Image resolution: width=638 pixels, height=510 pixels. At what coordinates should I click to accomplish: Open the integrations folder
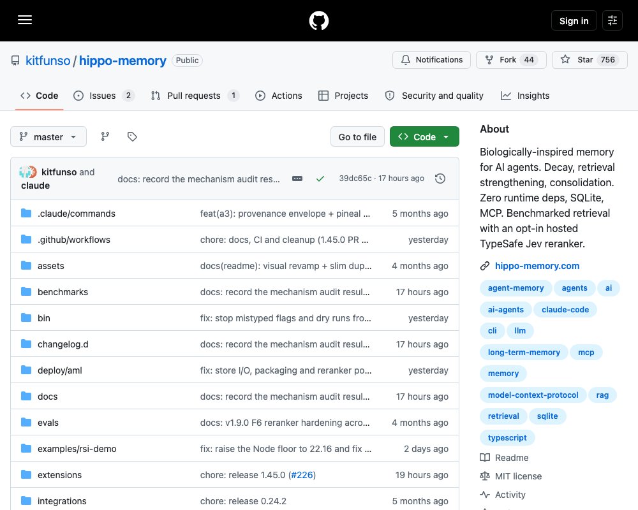click(x=62, y=501)
